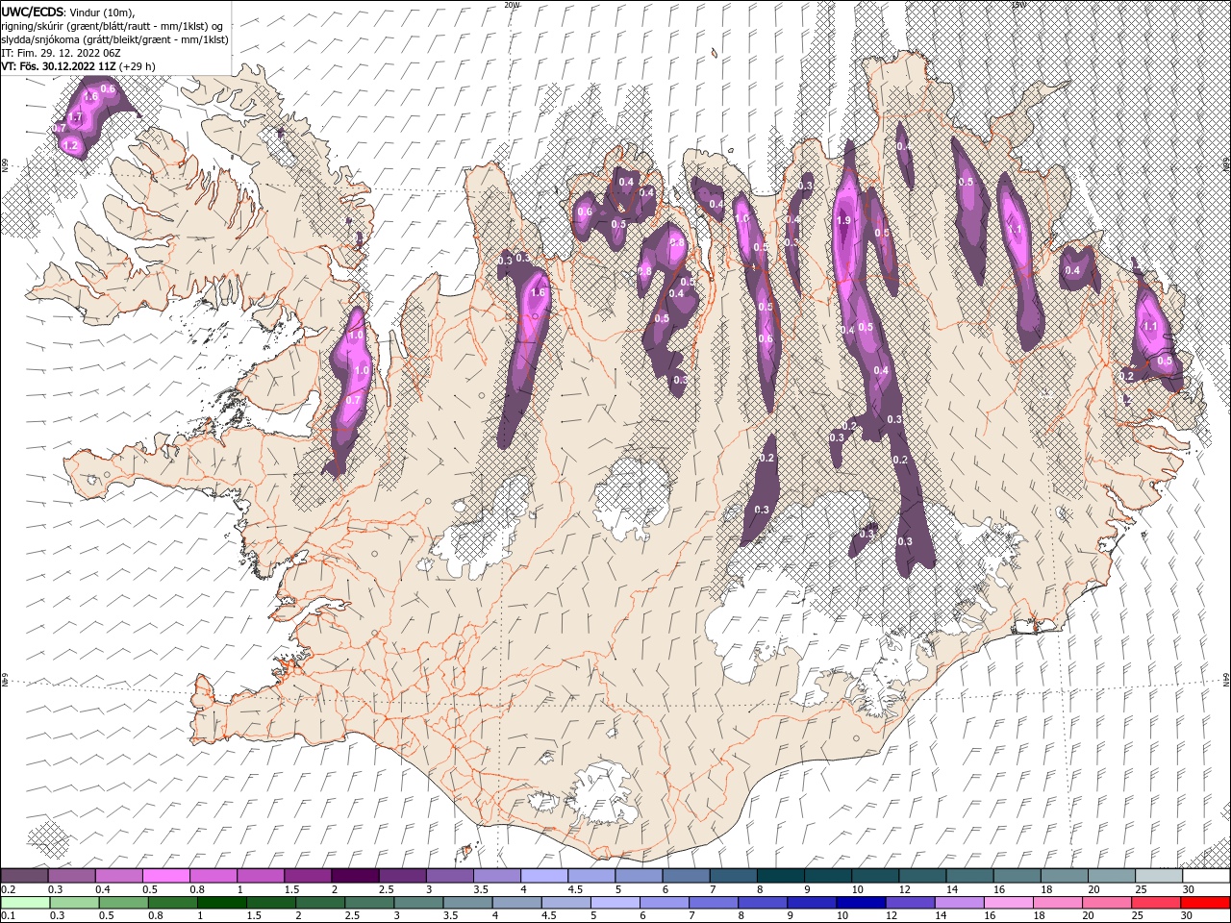This screenshot has width=1231, height=923.
Task: Pick the light pink rain swatch starting at 16
Action: click(x=1008, y=903)
